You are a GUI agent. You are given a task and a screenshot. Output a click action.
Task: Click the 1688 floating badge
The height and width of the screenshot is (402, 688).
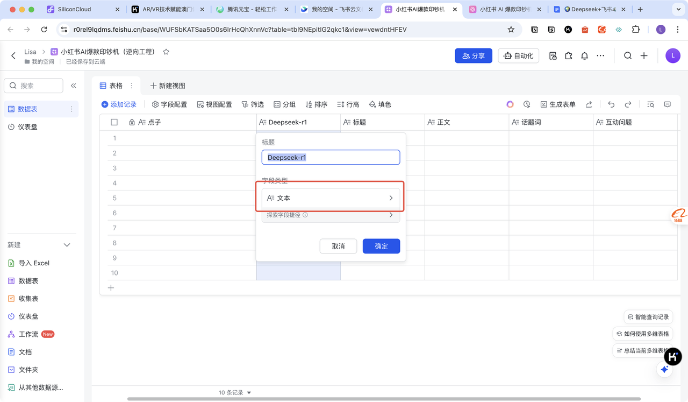[x=679, y=216]
